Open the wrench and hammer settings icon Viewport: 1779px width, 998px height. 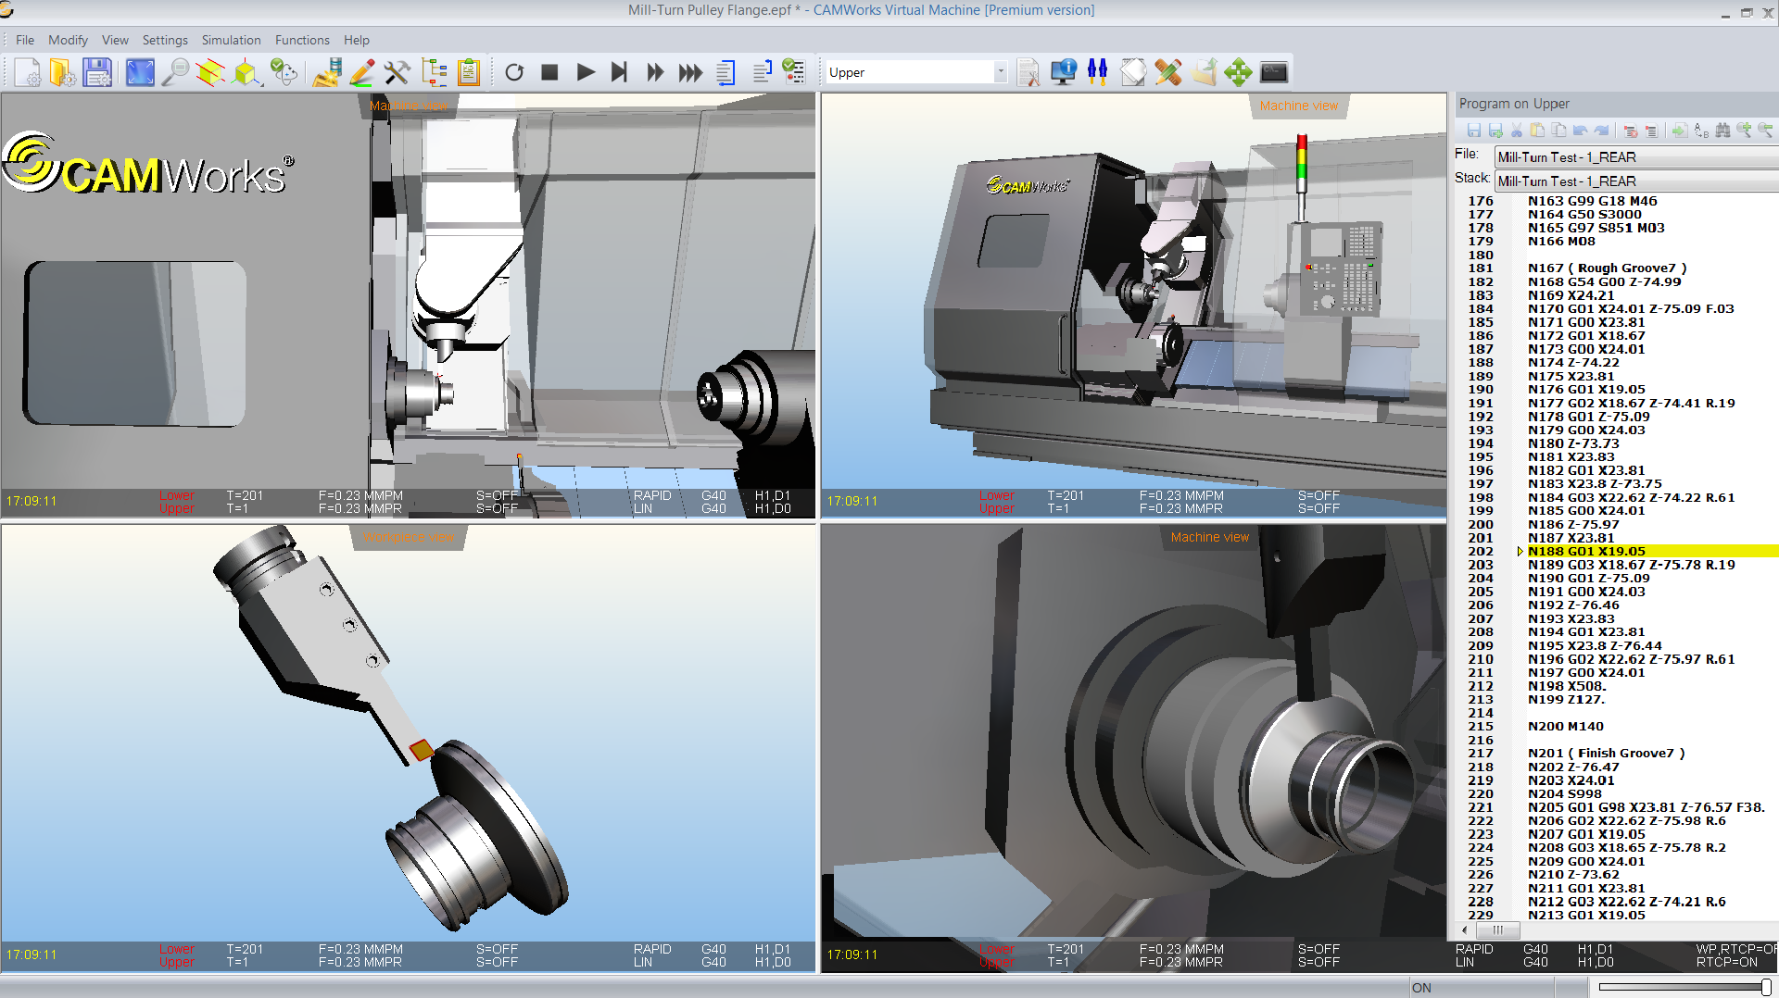tap(397, 72)
